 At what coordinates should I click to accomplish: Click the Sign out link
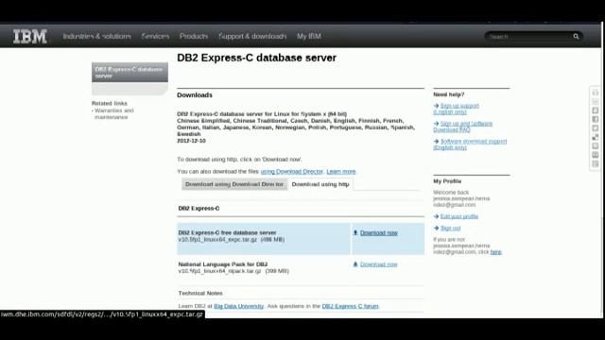pos(450,229)
